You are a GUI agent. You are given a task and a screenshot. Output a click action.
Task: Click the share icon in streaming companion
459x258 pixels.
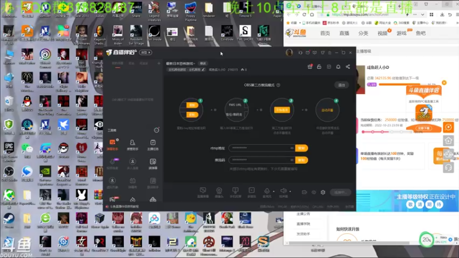348,67
